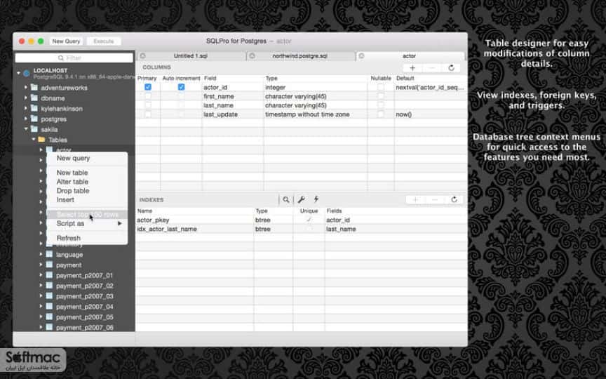606x379 pixels.
Task: Focus the Filter search field
Action: pos(74,58)
